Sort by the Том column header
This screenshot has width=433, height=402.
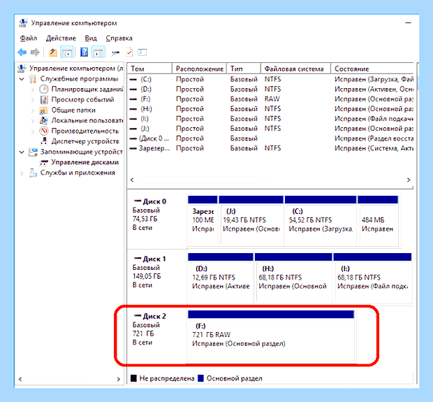(x=149, y=69)
